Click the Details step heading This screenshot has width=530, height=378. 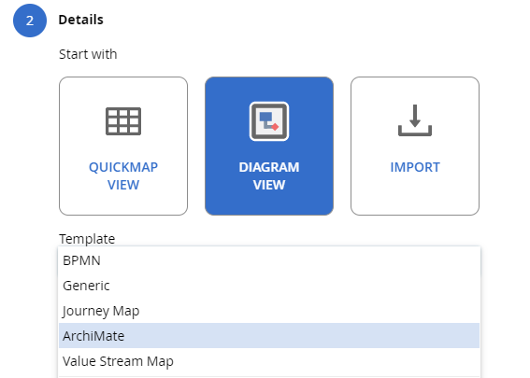pos(80,20)
